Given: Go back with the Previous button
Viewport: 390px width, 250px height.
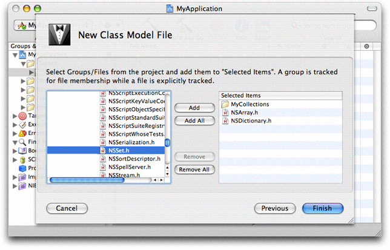Looking at the screenshot, I should pyautogui.click(x=274, y=208).
